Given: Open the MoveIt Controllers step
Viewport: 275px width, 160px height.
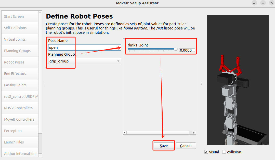Looking at the screenshot, I should click(x=20, y=119).
